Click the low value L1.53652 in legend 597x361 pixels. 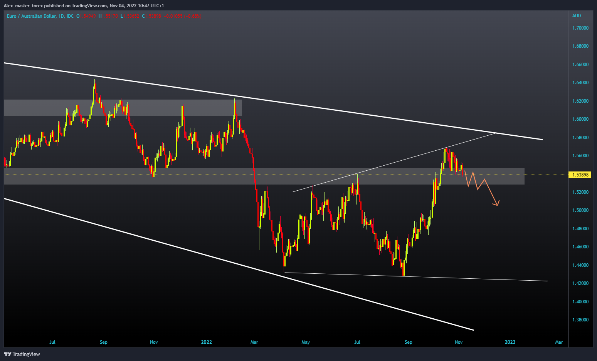click(x=129, y=16)
